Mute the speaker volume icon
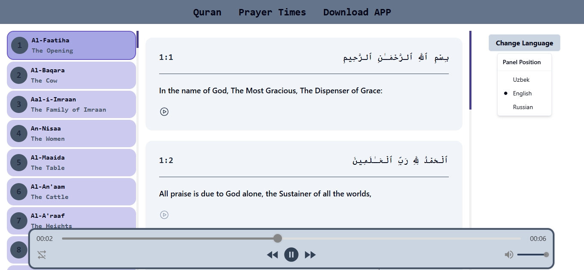This screenshot has width=584, height=270. tap(509, 255)
